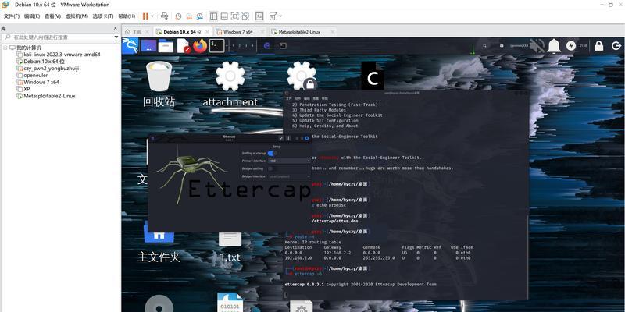This screenshot has width=625, height=312.
Task: Switch to the 主页 home tab
Action: coord(137,31)
